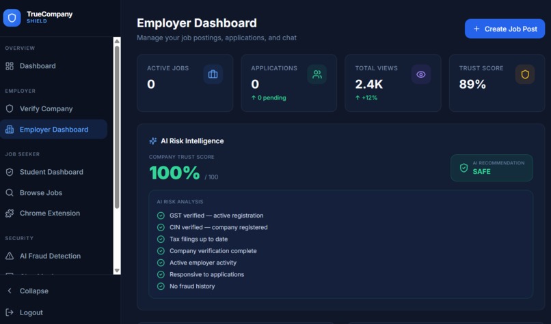Viewport: 551px width, 324px height.
Task: Open Verify Company in the sidebar
Action: [54, 108]
